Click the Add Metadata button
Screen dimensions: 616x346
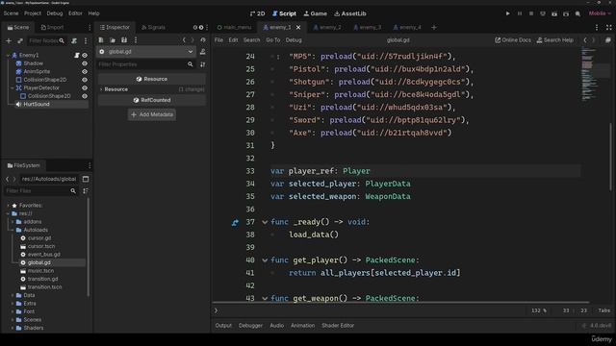152,114
